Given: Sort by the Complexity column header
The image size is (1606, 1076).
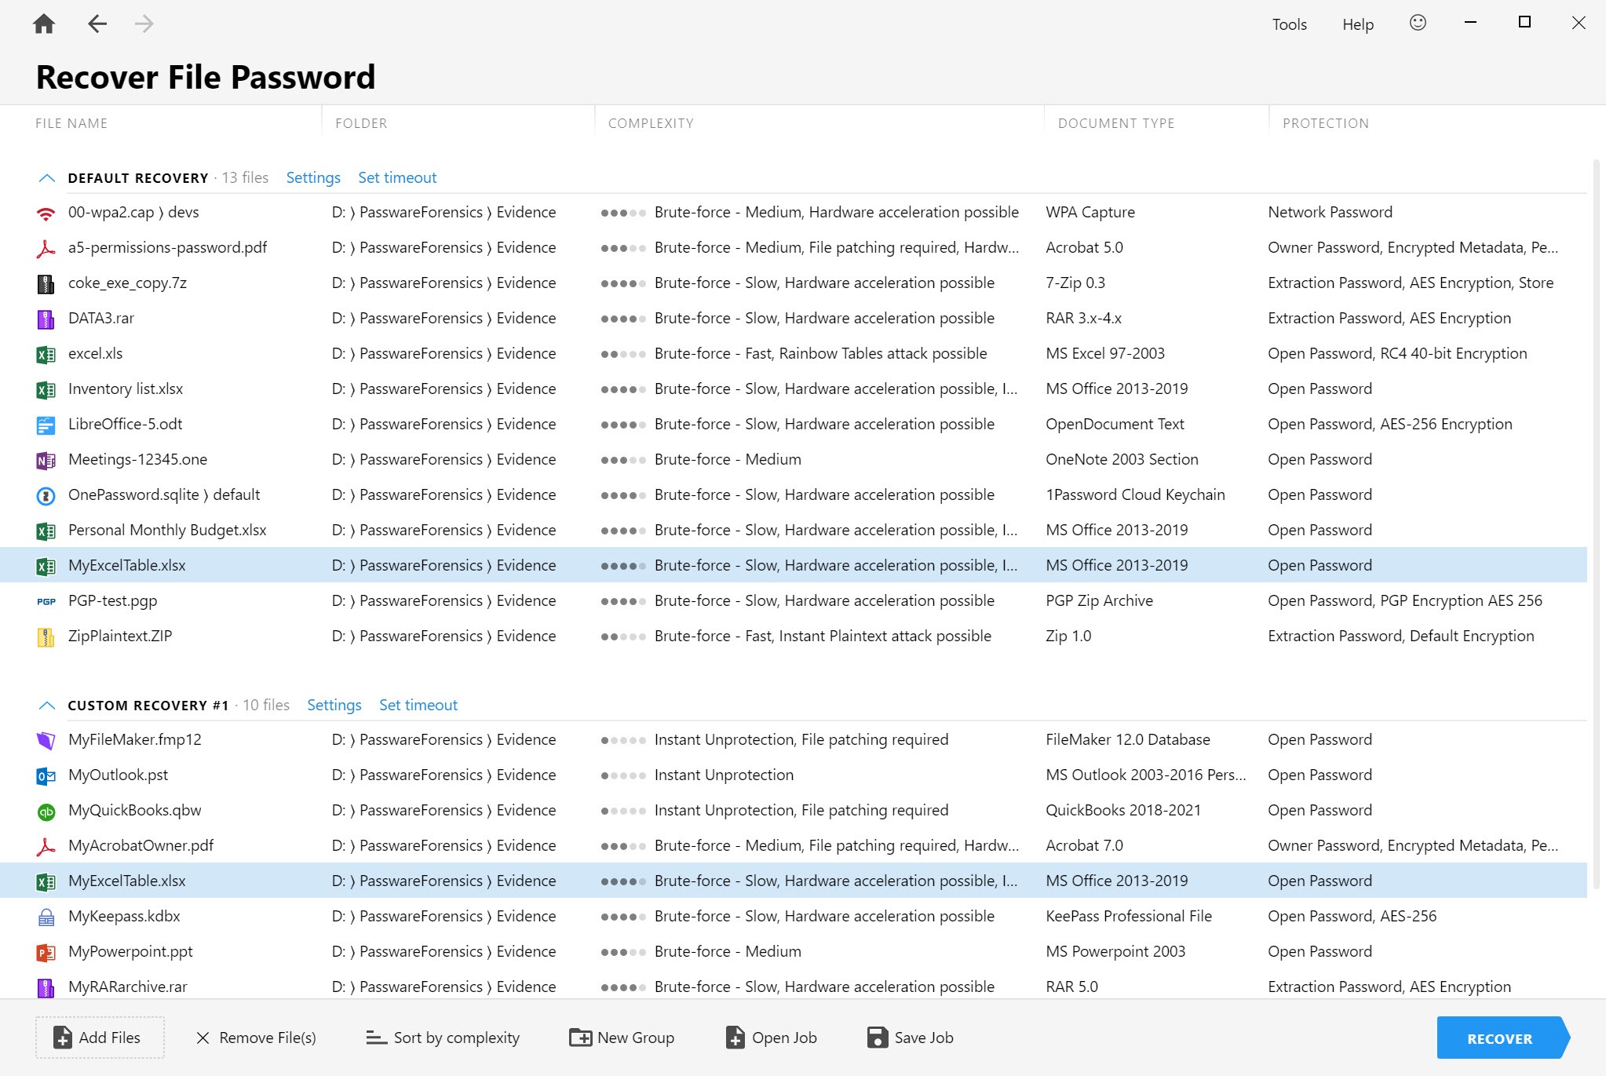Looking at the screenshot, I should (651, 123).
